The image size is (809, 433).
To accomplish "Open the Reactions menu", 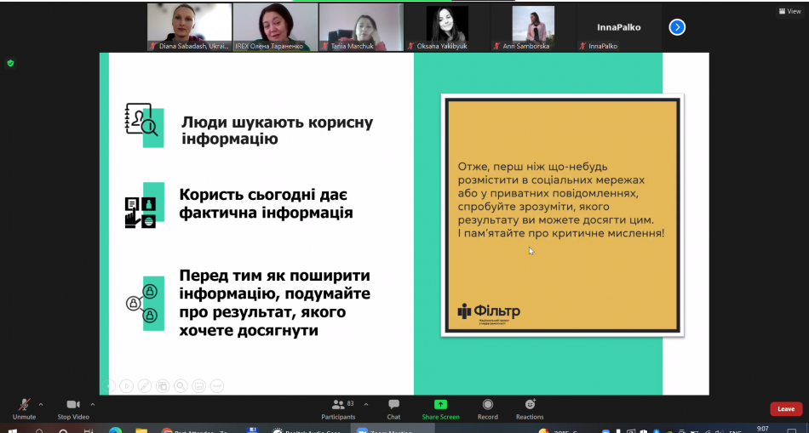I will [x=530, y=405].
